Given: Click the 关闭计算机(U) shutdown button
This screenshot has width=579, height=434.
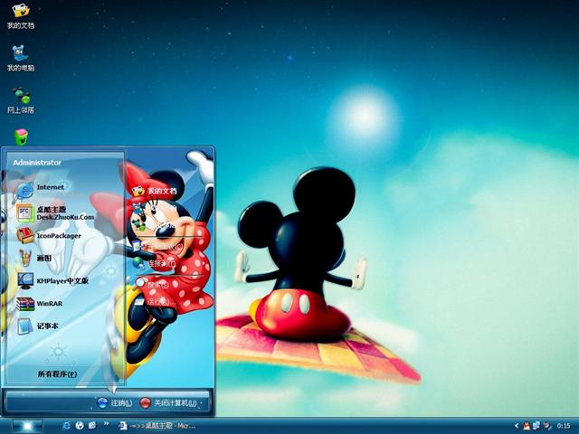Looking at the screenshot, I should coord(168,402).
